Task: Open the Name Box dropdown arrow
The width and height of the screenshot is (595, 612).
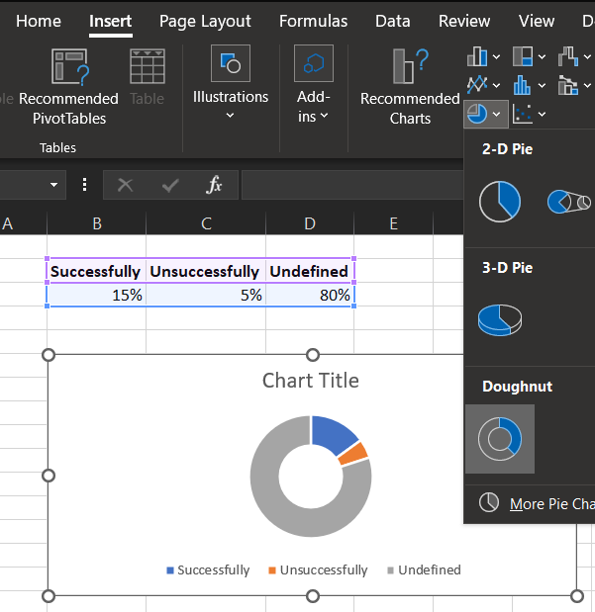Action: tap(53, 185)
